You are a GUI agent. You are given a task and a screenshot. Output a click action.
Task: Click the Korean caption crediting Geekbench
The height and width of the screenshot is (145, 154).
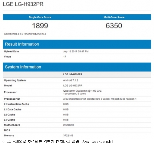pos(57,141)
